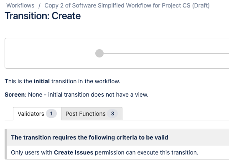The image size is (229, 167).
Task: Click the Transition: Create heading
Action: (43, 16)
